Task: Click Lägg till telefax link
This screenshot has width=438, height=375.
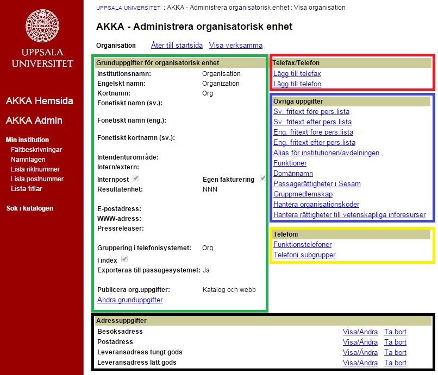Action: pos(297,73)
